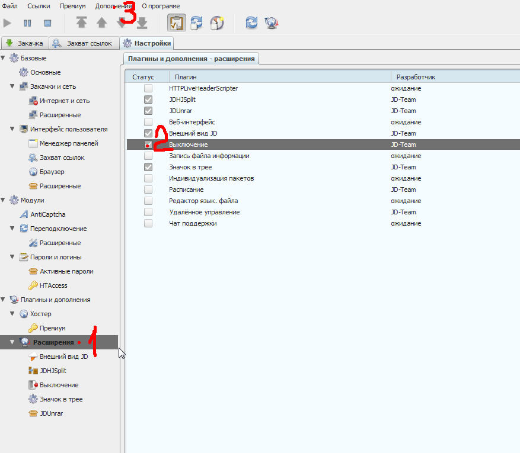The height and width of the screenshot is (453, 520).
Task: Select the Удалённое управление plugin row
Action: click(204, 212)
